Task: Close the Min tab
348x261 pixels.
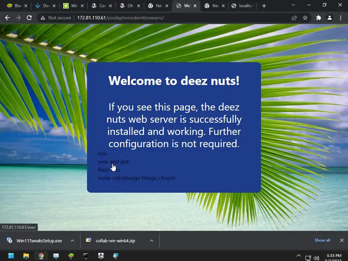Action: pos(82,6)
